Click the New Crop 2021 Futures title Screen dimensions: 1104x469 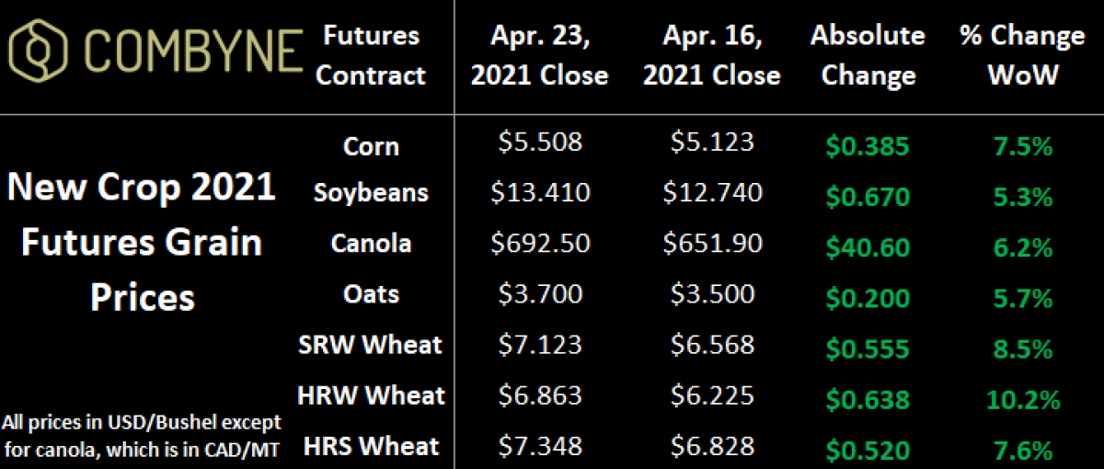pos(141,243)
